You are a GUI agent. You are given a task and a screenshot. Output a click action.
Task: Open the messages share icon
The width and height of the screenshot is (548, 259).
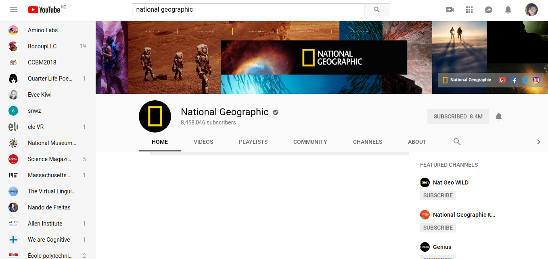[488, 10]
